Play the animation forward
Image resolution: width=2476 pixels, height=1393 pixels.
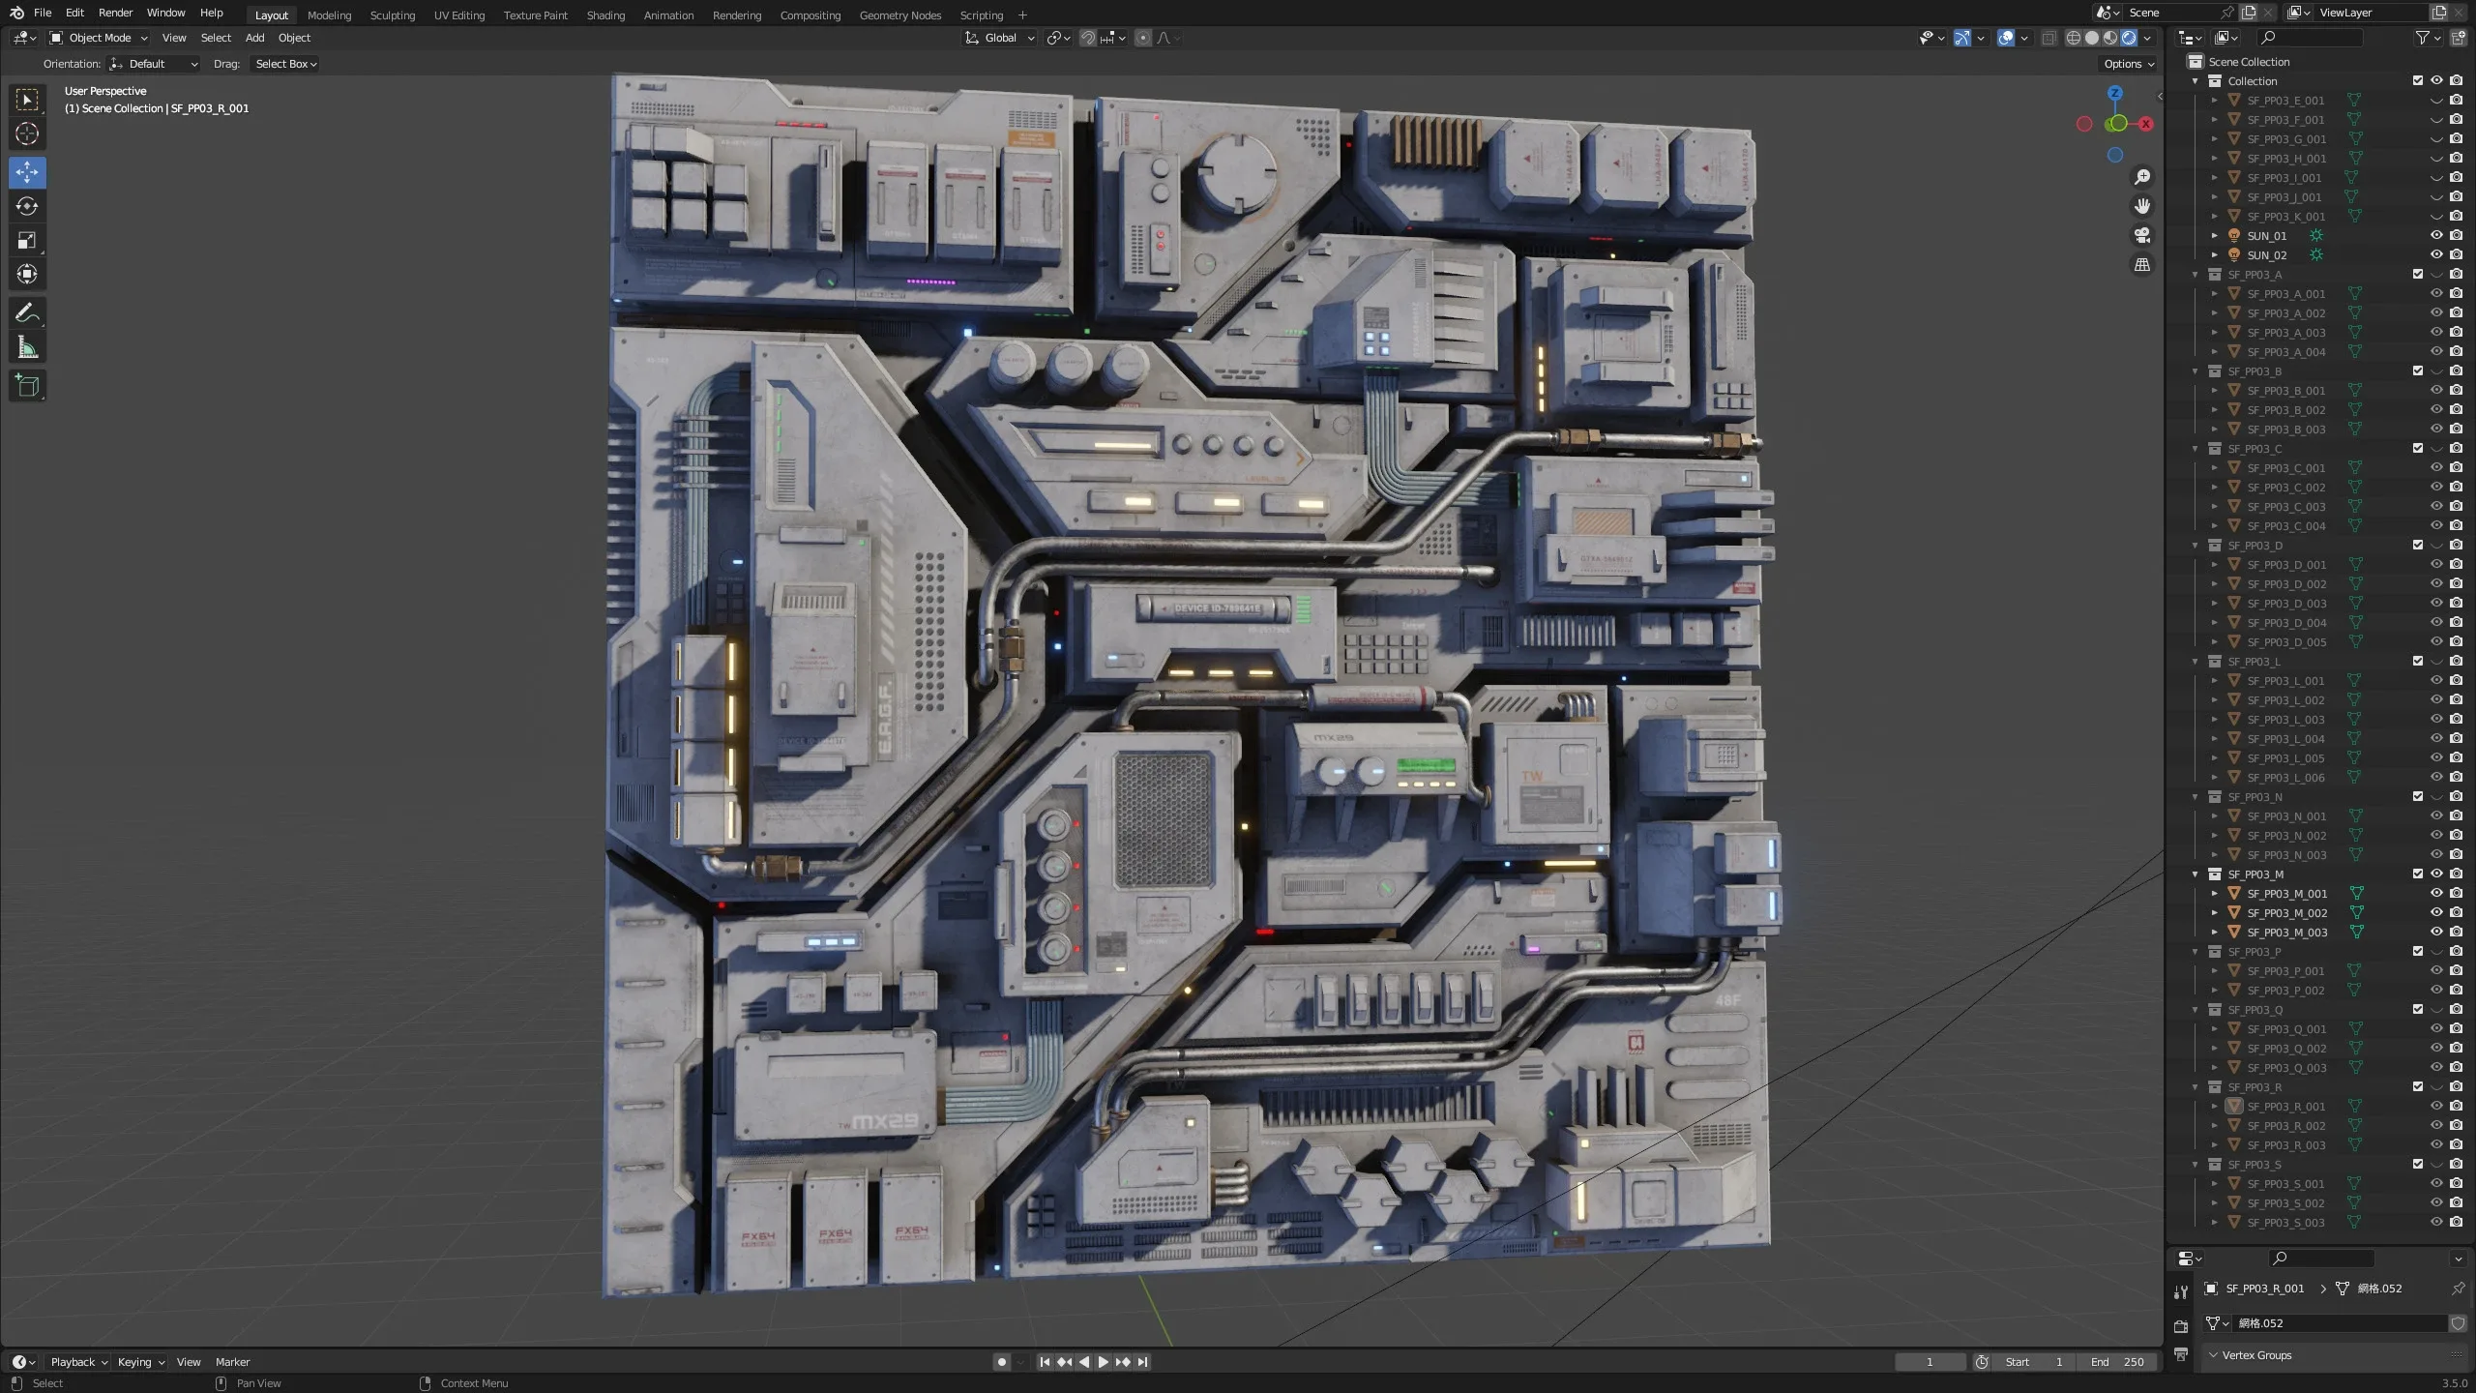tap(1103, 1362)
